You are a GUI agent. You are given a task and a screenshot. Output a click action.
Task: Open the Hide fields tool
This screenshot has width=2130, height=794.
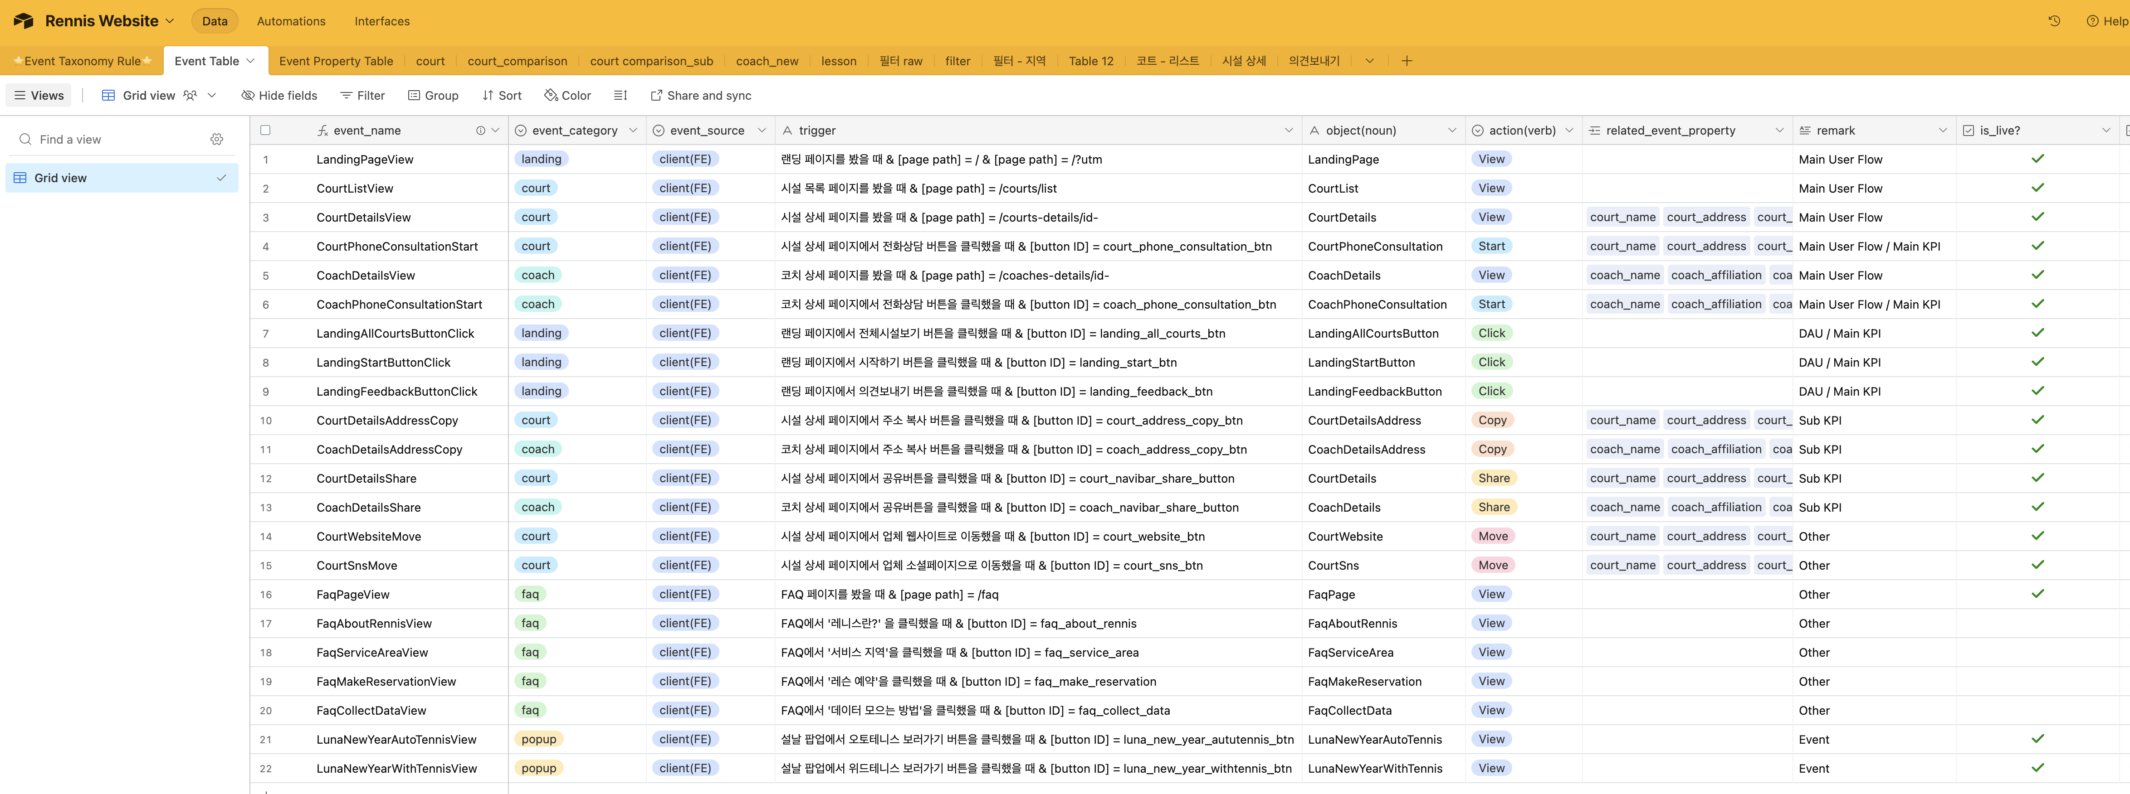[x=279, y=96]
